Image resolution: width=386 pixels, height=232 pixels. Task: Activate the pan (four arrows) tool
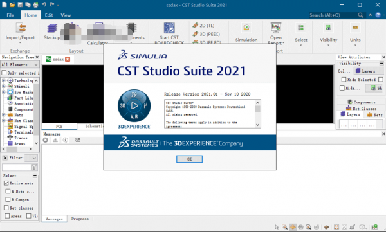click(293, 227)
